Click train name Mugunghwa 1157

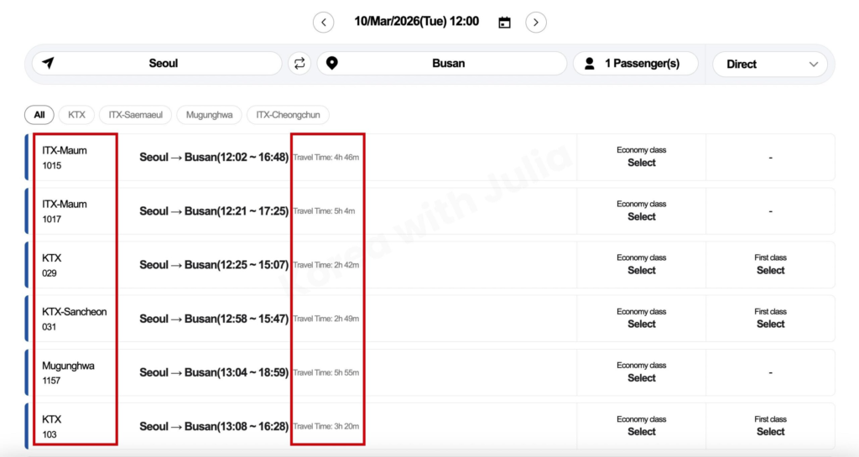pos(68,372)
